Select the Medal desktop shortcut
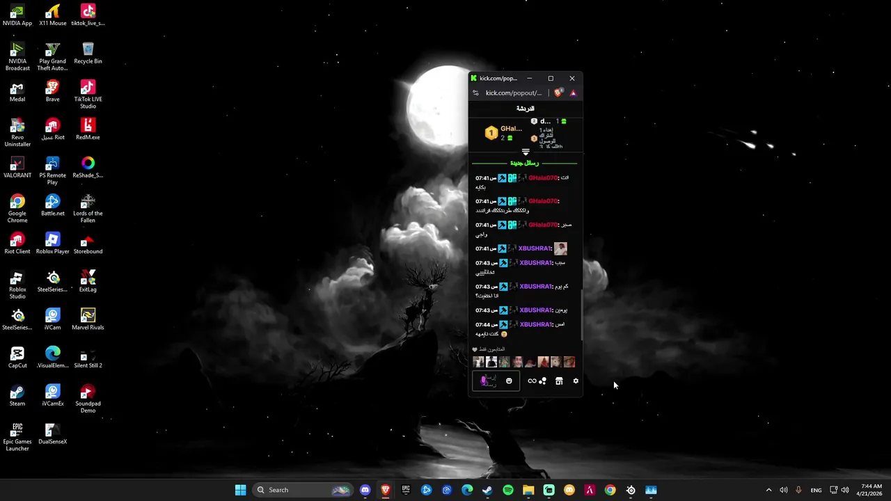 (x=17, y=91)
